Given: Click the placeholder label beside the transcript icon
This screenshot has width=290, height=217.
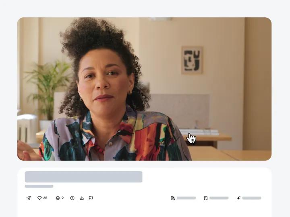Looking at the screenshot, I should (x=186, y=198).
